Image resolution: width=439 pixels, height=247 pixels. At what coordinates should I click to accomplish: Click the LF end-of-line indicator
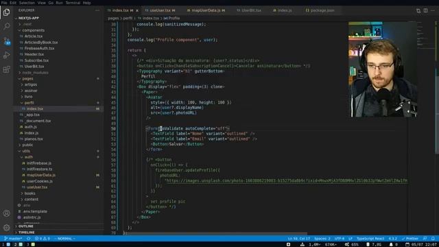pyautogui.click(x=351, y=239)
